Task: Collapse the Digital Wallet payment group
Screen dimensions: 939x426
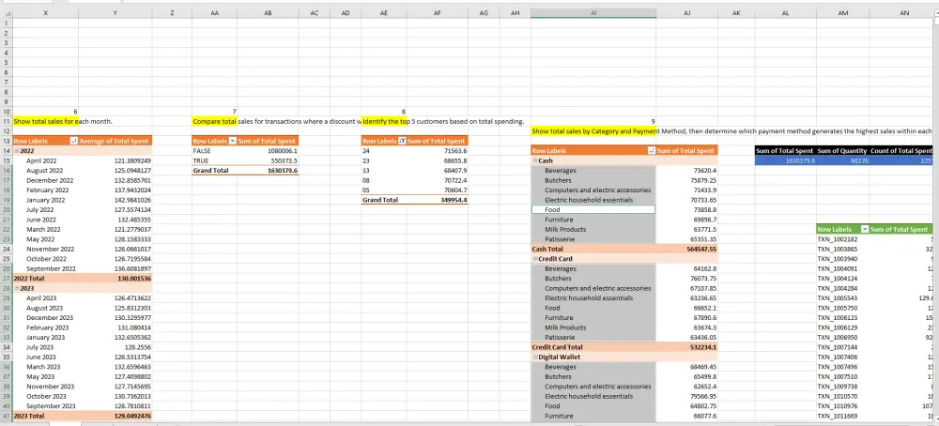Action: point(535,358)
